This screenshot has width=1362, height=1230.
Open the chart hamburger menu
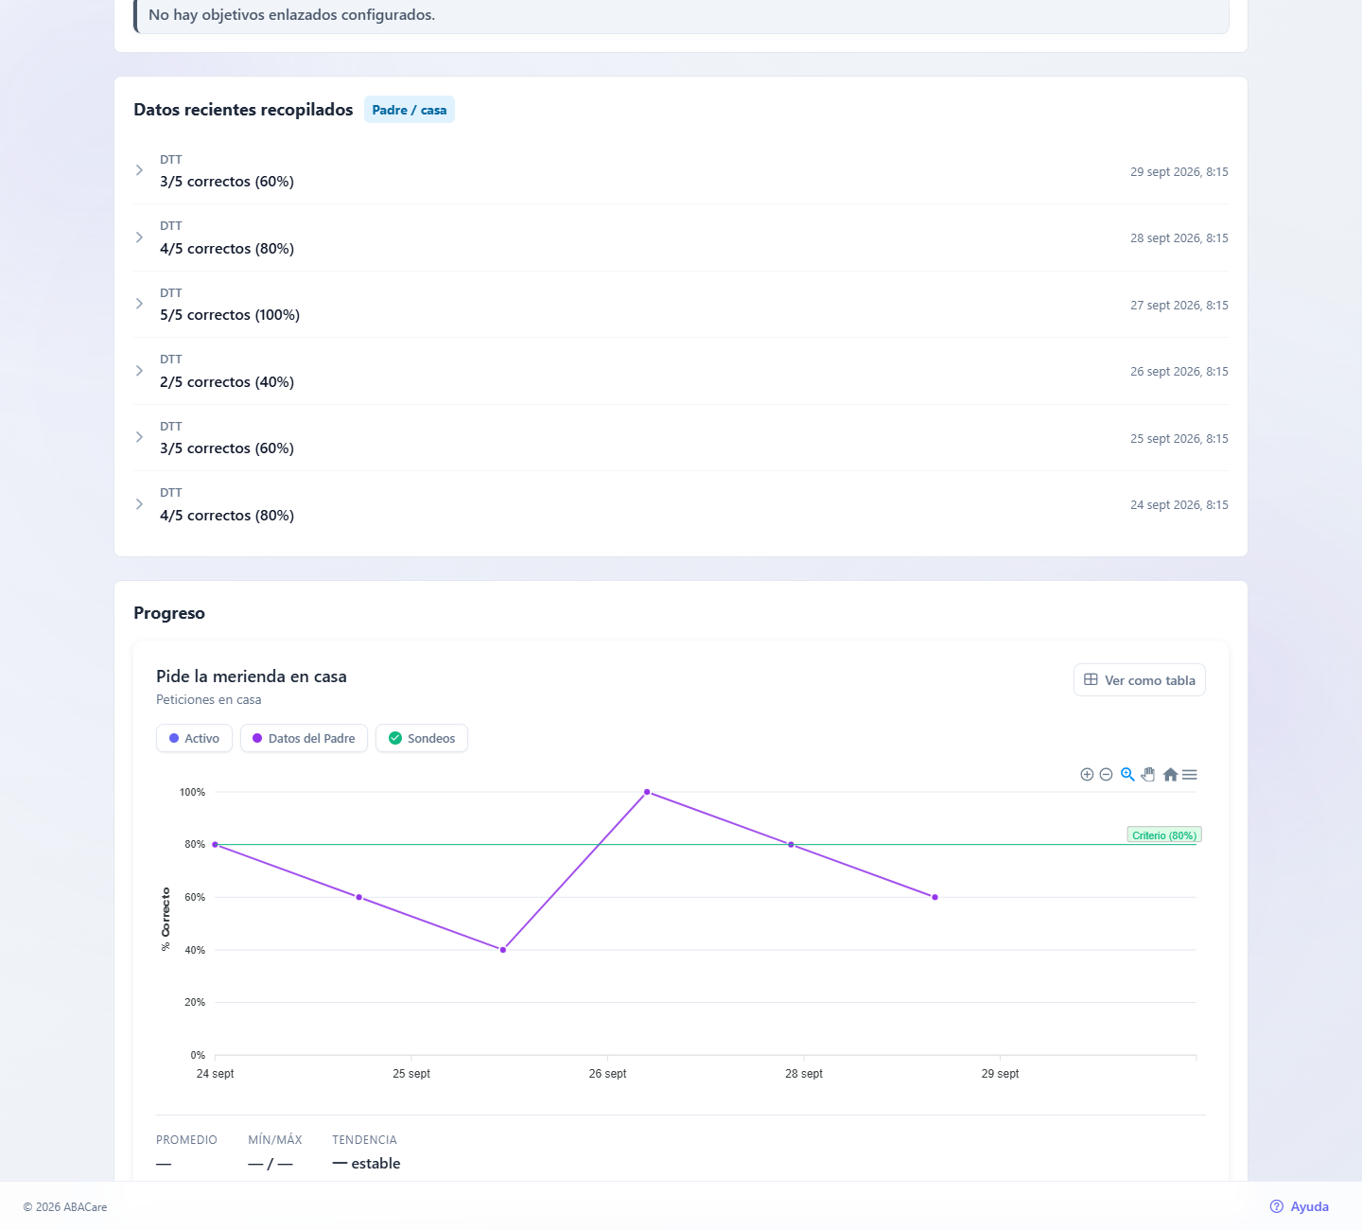1190,775
